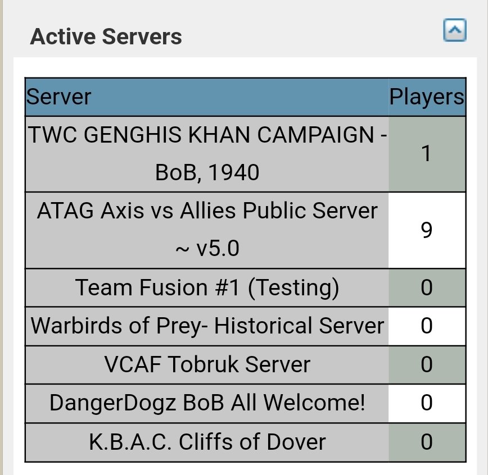Click DangerDogz BoB player count cell
The image size is (488, 475).
click(427, 403)
